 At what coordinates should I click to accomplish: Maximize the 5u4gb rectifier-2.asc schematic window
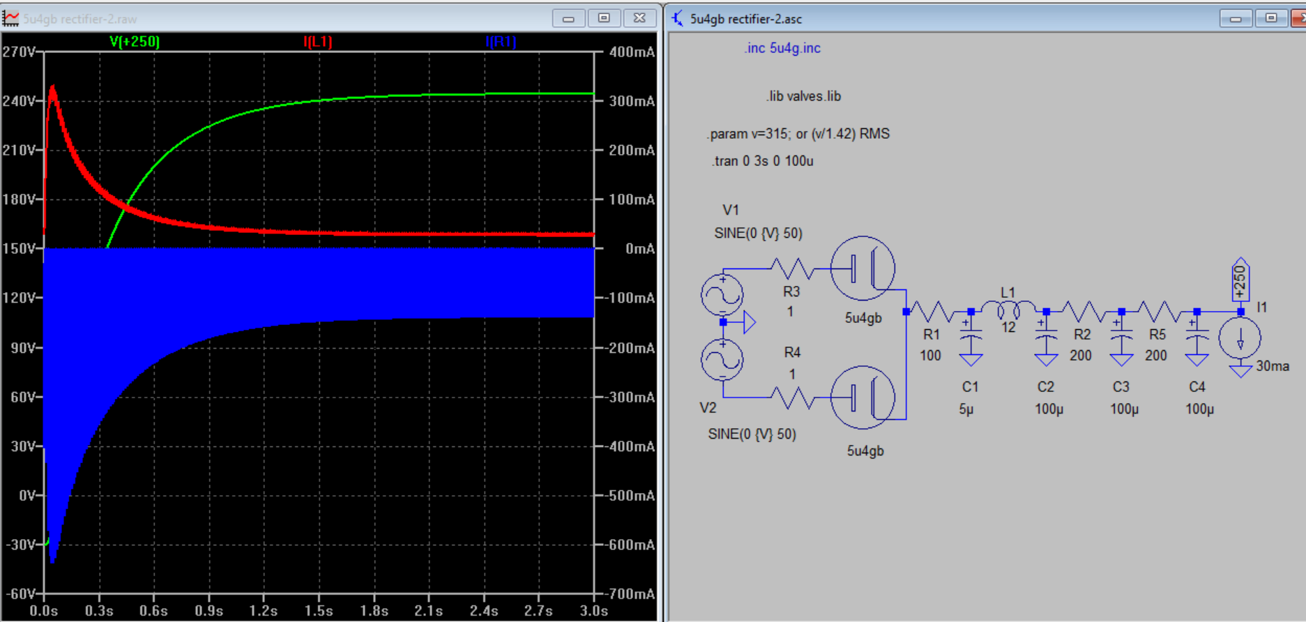coord(1271,18)
